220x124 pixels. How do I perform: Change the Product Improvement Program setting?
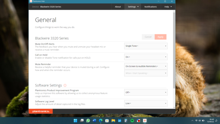coord(146,92)
